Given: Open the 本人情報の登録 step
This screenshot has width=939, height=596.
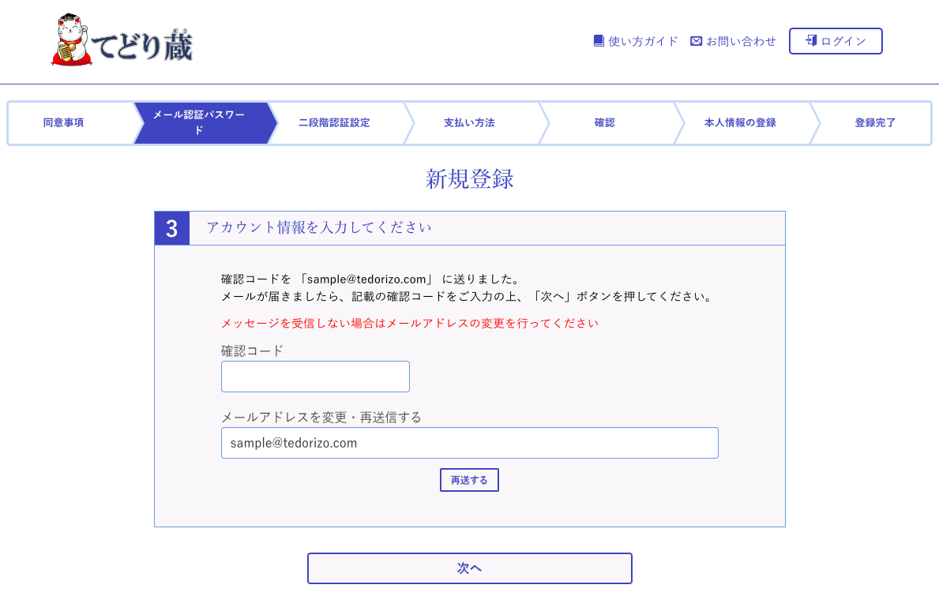Looking at the screenshot, I should point(740,123).
